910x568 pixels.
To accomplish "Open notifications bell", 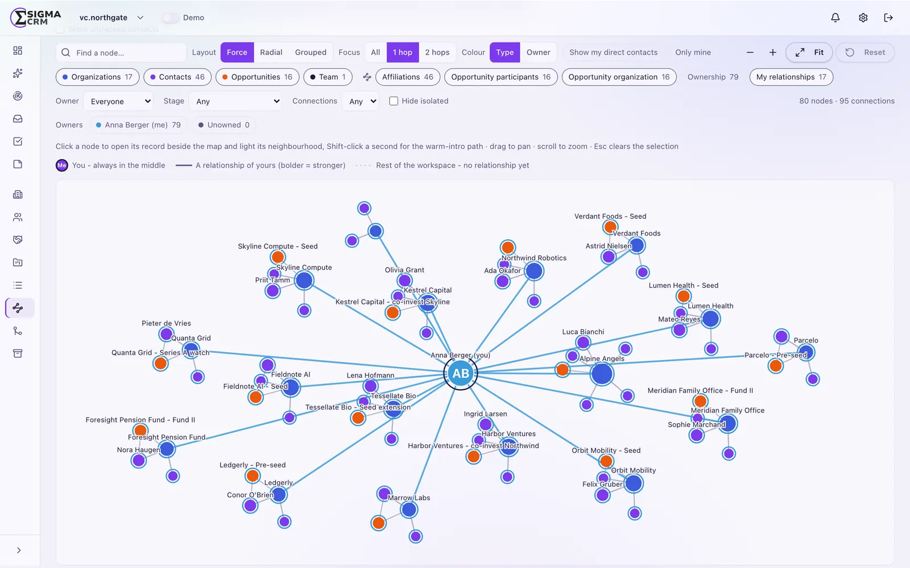I will pos(835,18).
